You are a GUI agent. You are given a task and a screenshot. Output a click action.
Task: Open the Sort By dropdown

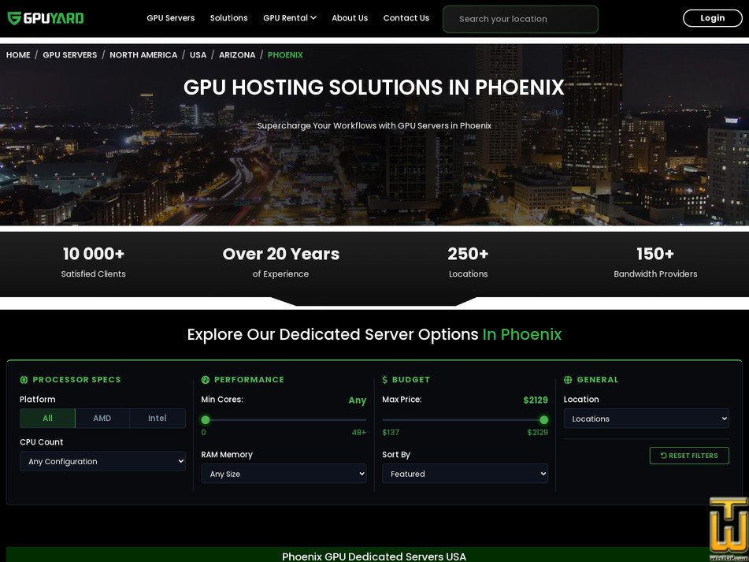click(465, 474)
